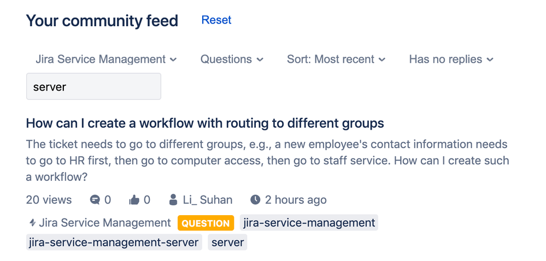Click the comment bubble icon showing 0 replies

point(95,200)
